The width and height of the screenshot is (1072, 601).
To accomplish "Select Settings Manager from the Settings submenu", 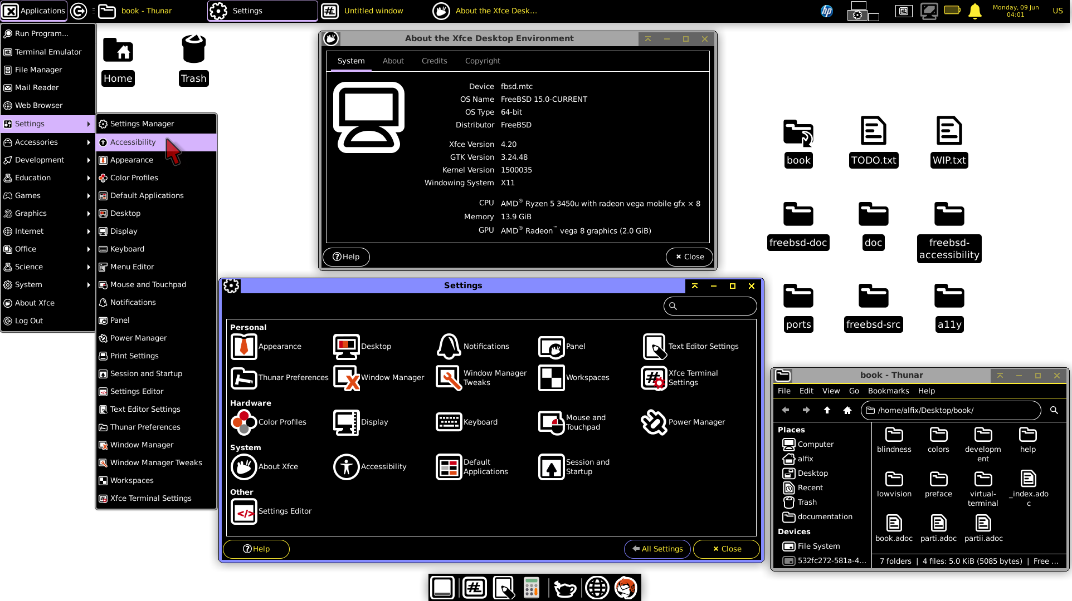I will click(157, 124).
